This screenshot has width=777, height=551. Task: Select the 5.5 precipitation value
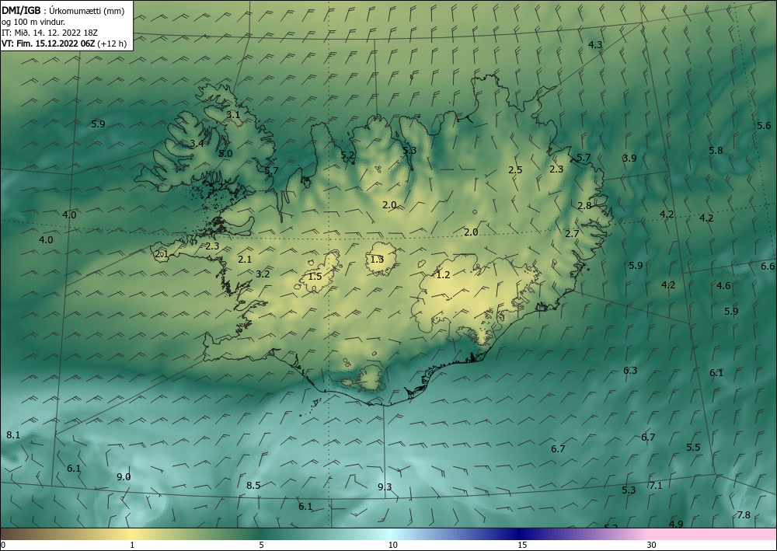pos(693,447)
